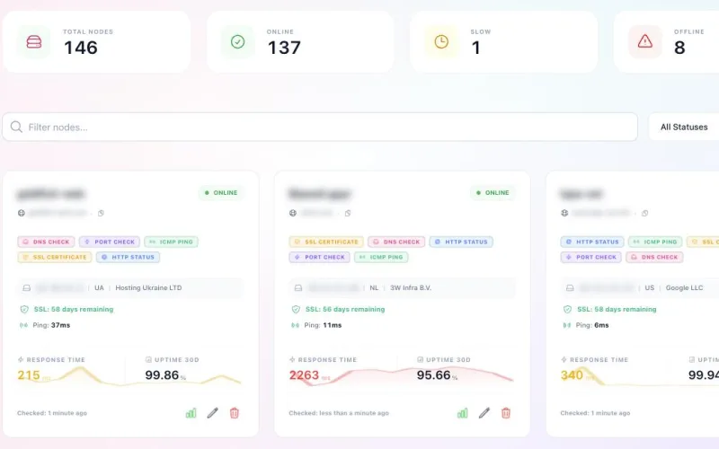The height and width of the screenshot is (449, 719).
Task: Copy address on Google LLC card
Action: pos(644,213)
